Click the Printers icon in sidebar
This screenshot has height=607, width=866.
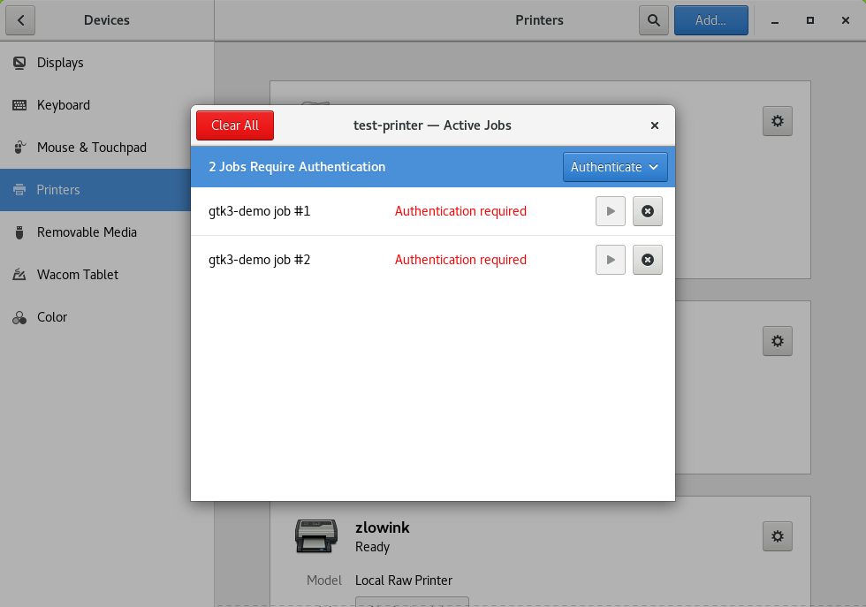pos(19,190)
